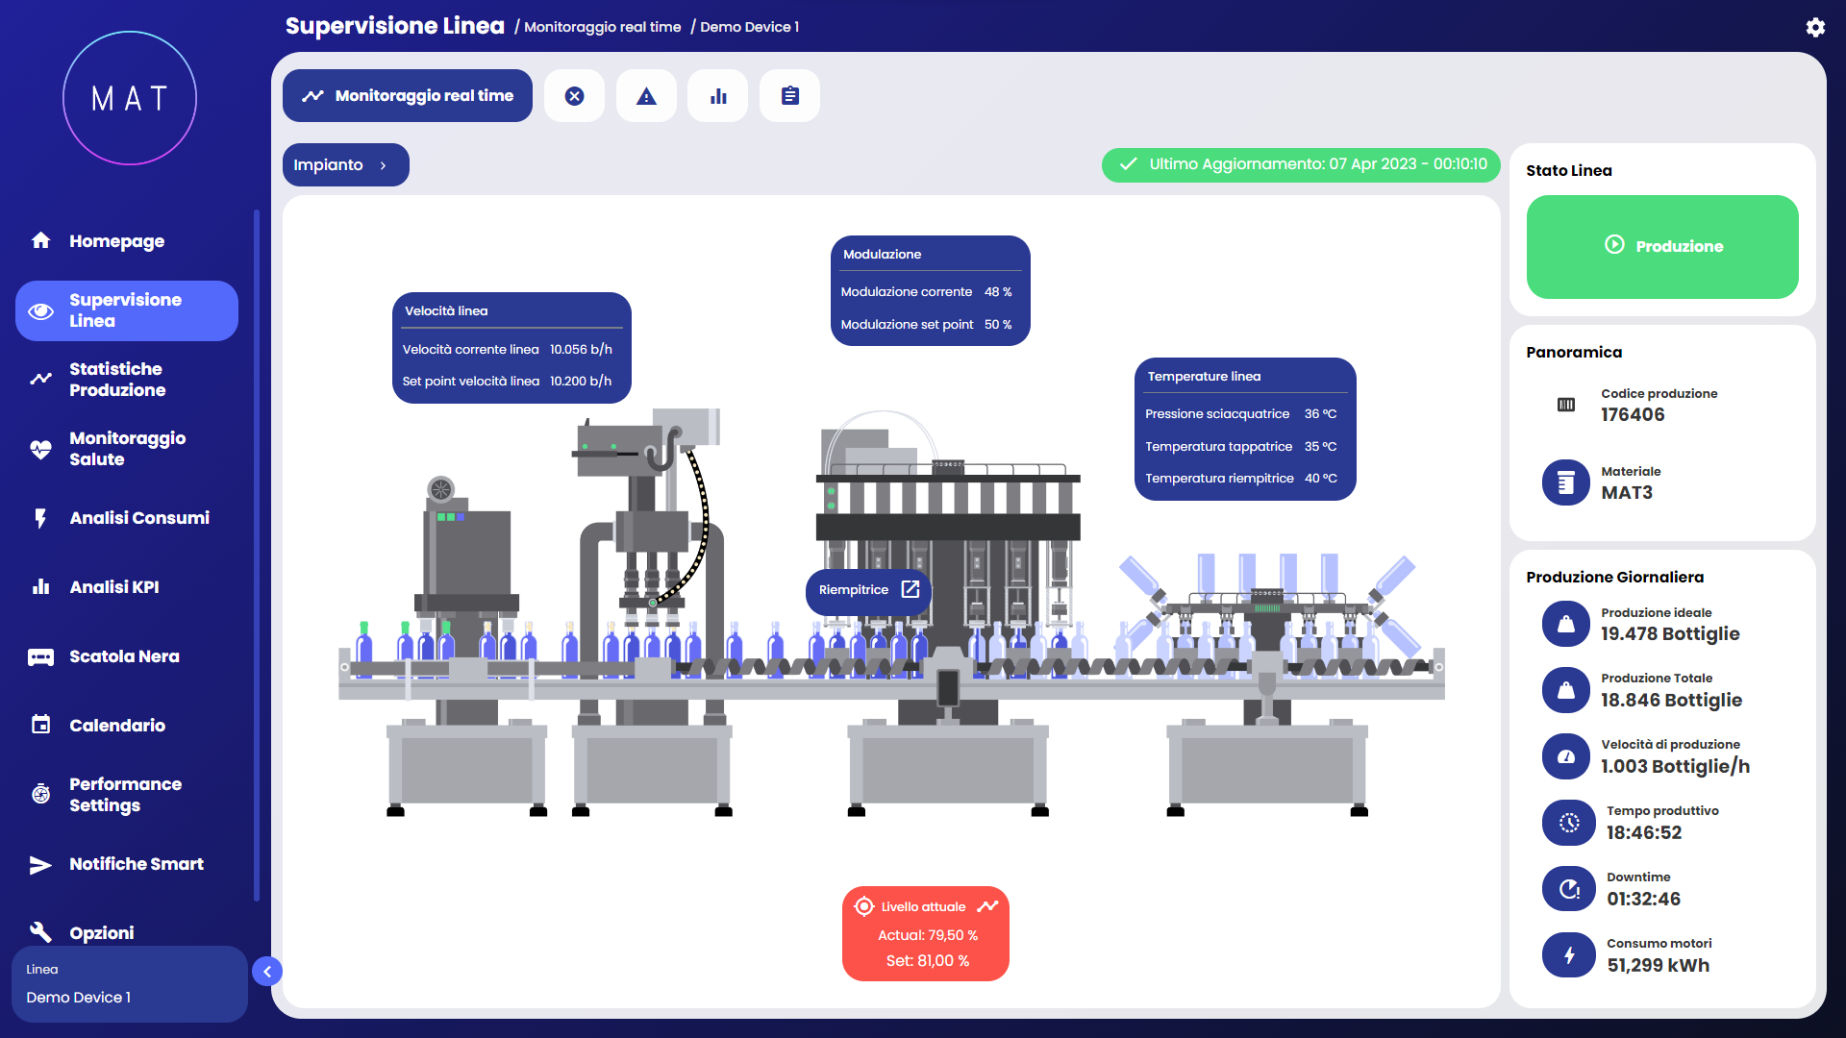Click the Ultimo Aggiornamento status badge
Screen dimensions: 1846x1038
point(1301,164)
